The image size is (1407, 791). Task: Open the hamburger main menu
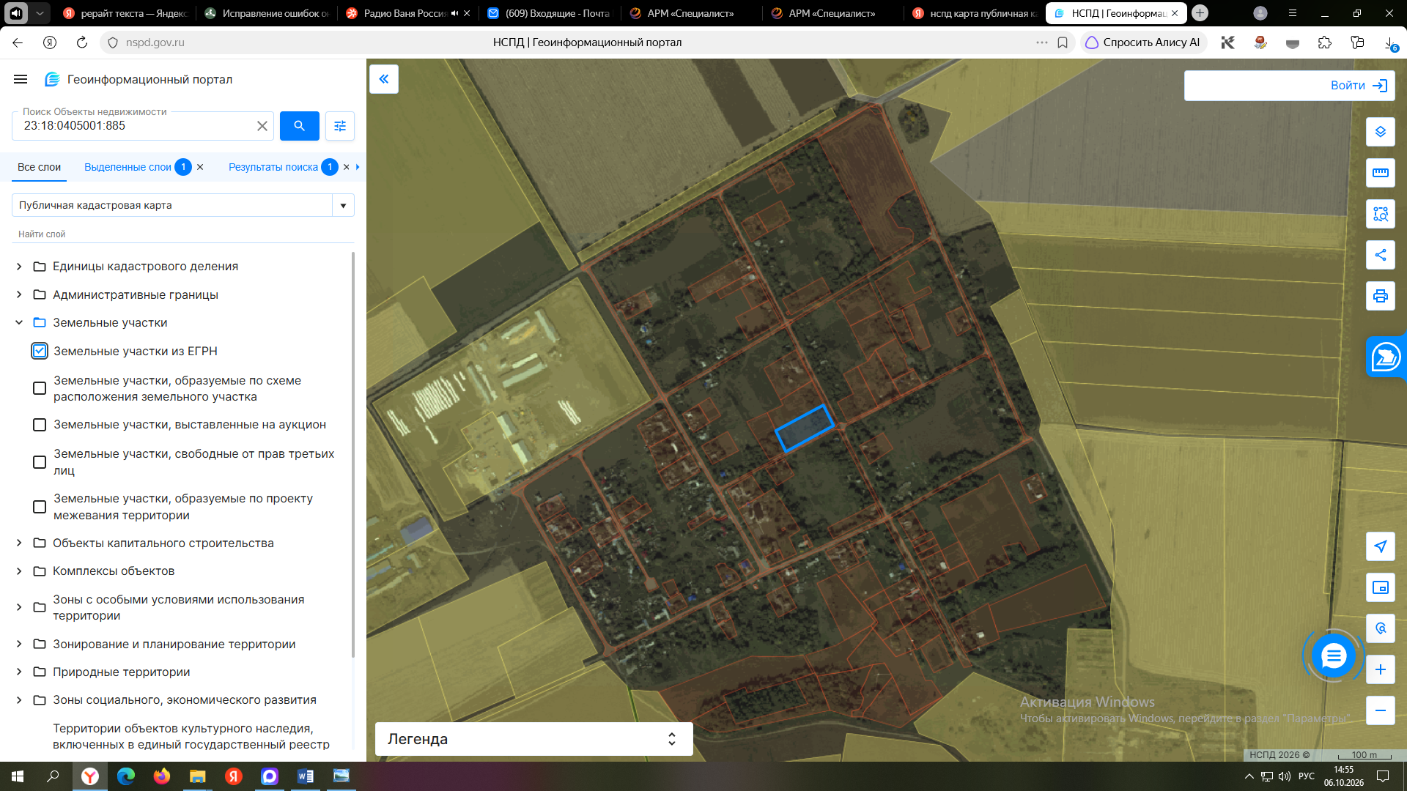click(21, 79)
